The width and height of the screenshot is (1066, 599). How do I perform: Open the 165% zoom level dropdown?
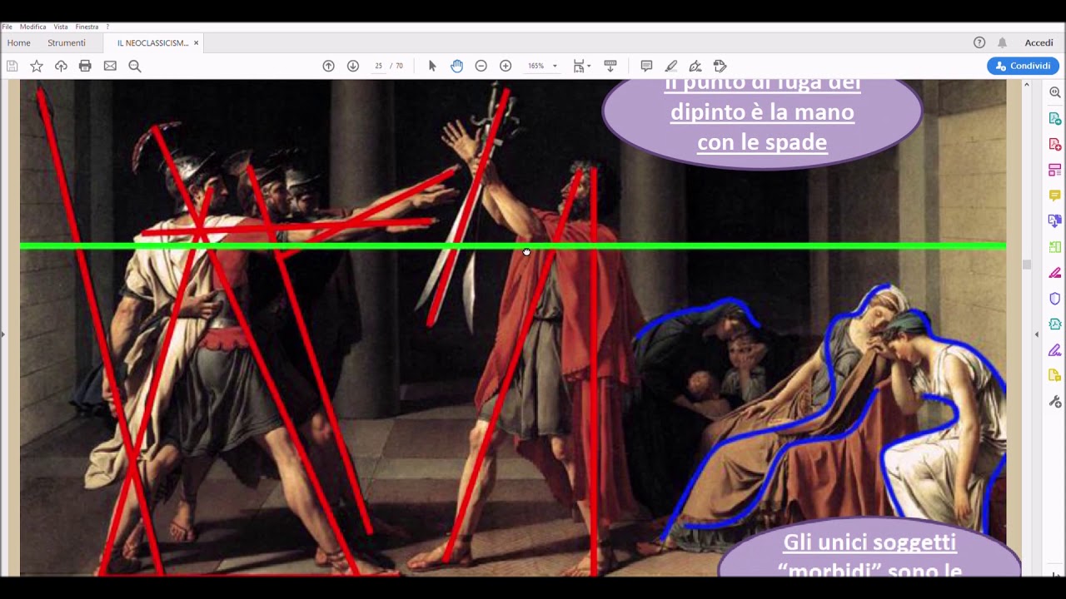[x=542, y=66]
